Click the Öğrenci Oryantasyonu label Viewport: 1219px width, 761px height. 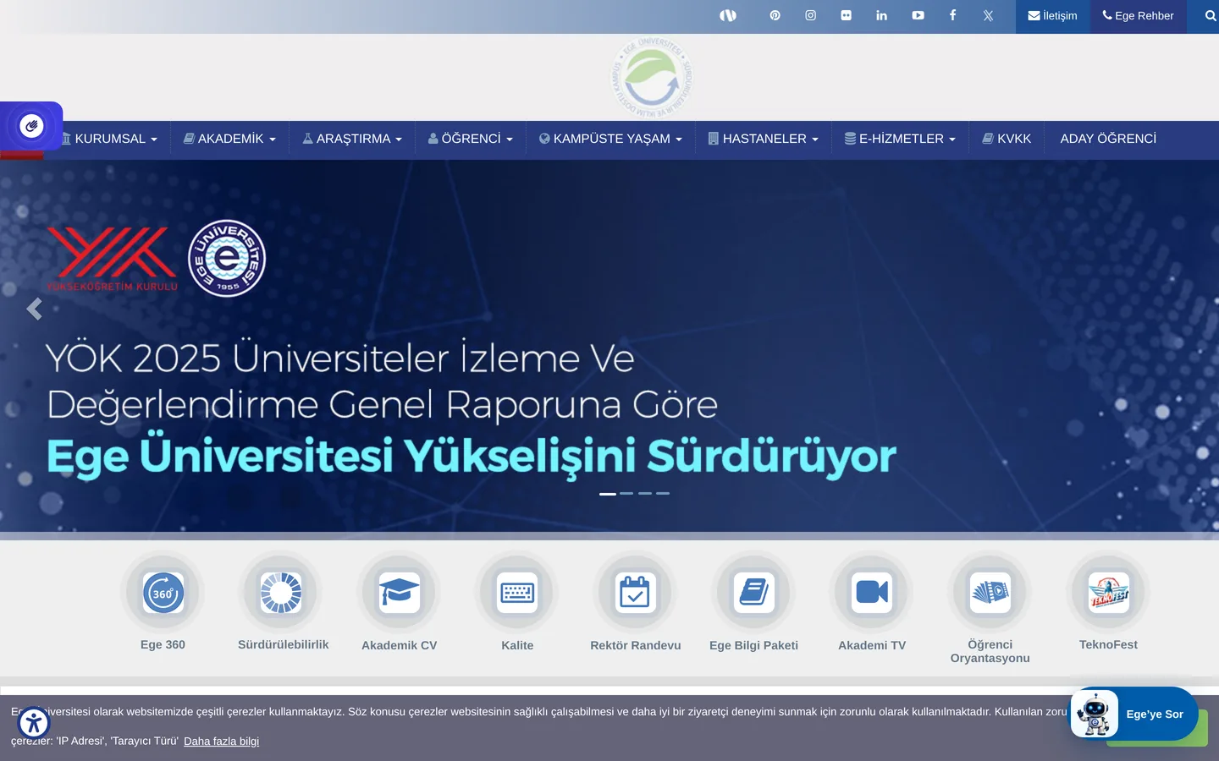990,651
